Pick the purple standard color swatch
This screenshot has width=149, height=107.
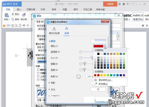coord(124,75)
